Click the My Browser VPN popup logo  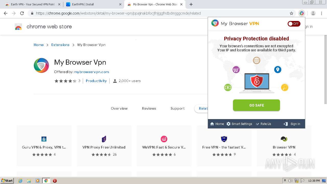pyautogui.click(x=215, y=23)
